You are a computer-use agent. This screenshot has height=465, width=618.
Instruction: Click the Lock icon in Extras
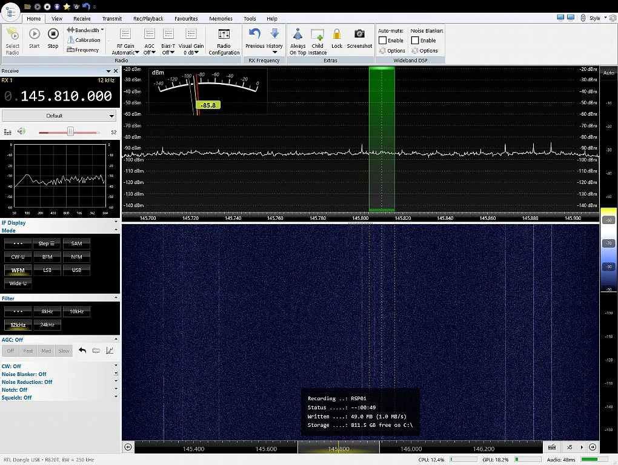[337, 35]
